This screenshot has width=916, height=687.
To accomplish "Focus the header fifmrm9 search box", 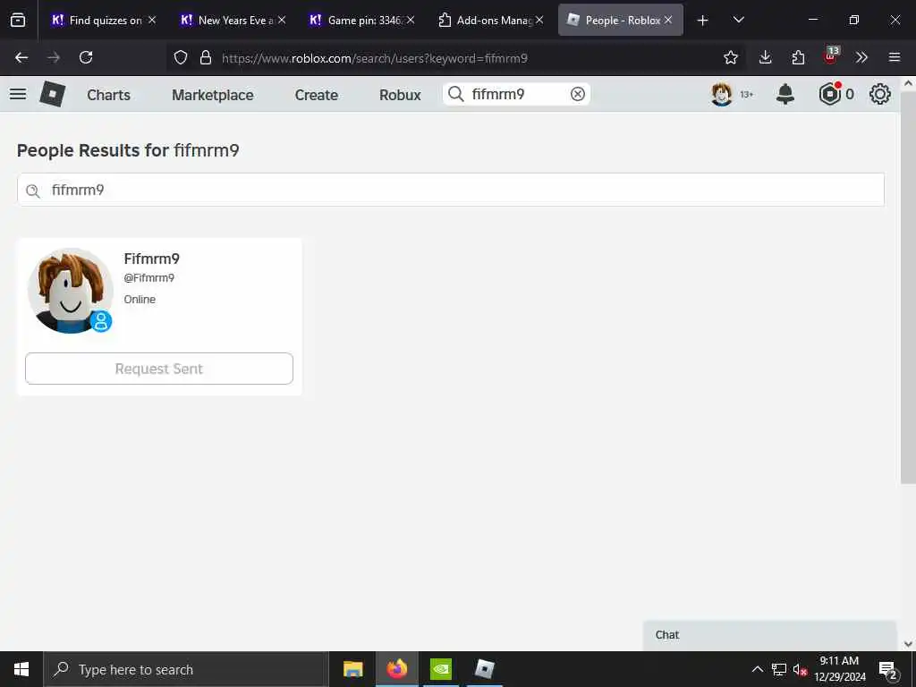I will (x=517, y=94).
